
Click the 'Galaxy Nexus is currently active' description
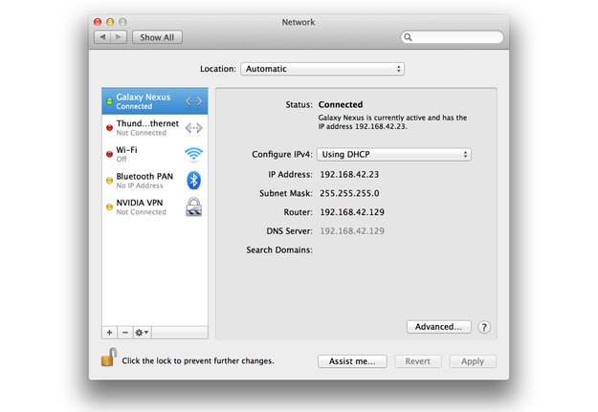tap(392, 122)
